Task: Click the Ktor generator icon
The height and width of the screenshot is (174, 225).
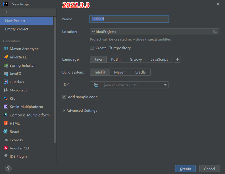Action: [x=6, y=98]
